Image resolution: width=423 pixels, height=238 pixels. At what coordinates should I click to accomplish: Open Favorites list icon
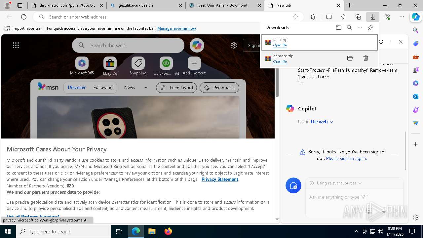344,17
